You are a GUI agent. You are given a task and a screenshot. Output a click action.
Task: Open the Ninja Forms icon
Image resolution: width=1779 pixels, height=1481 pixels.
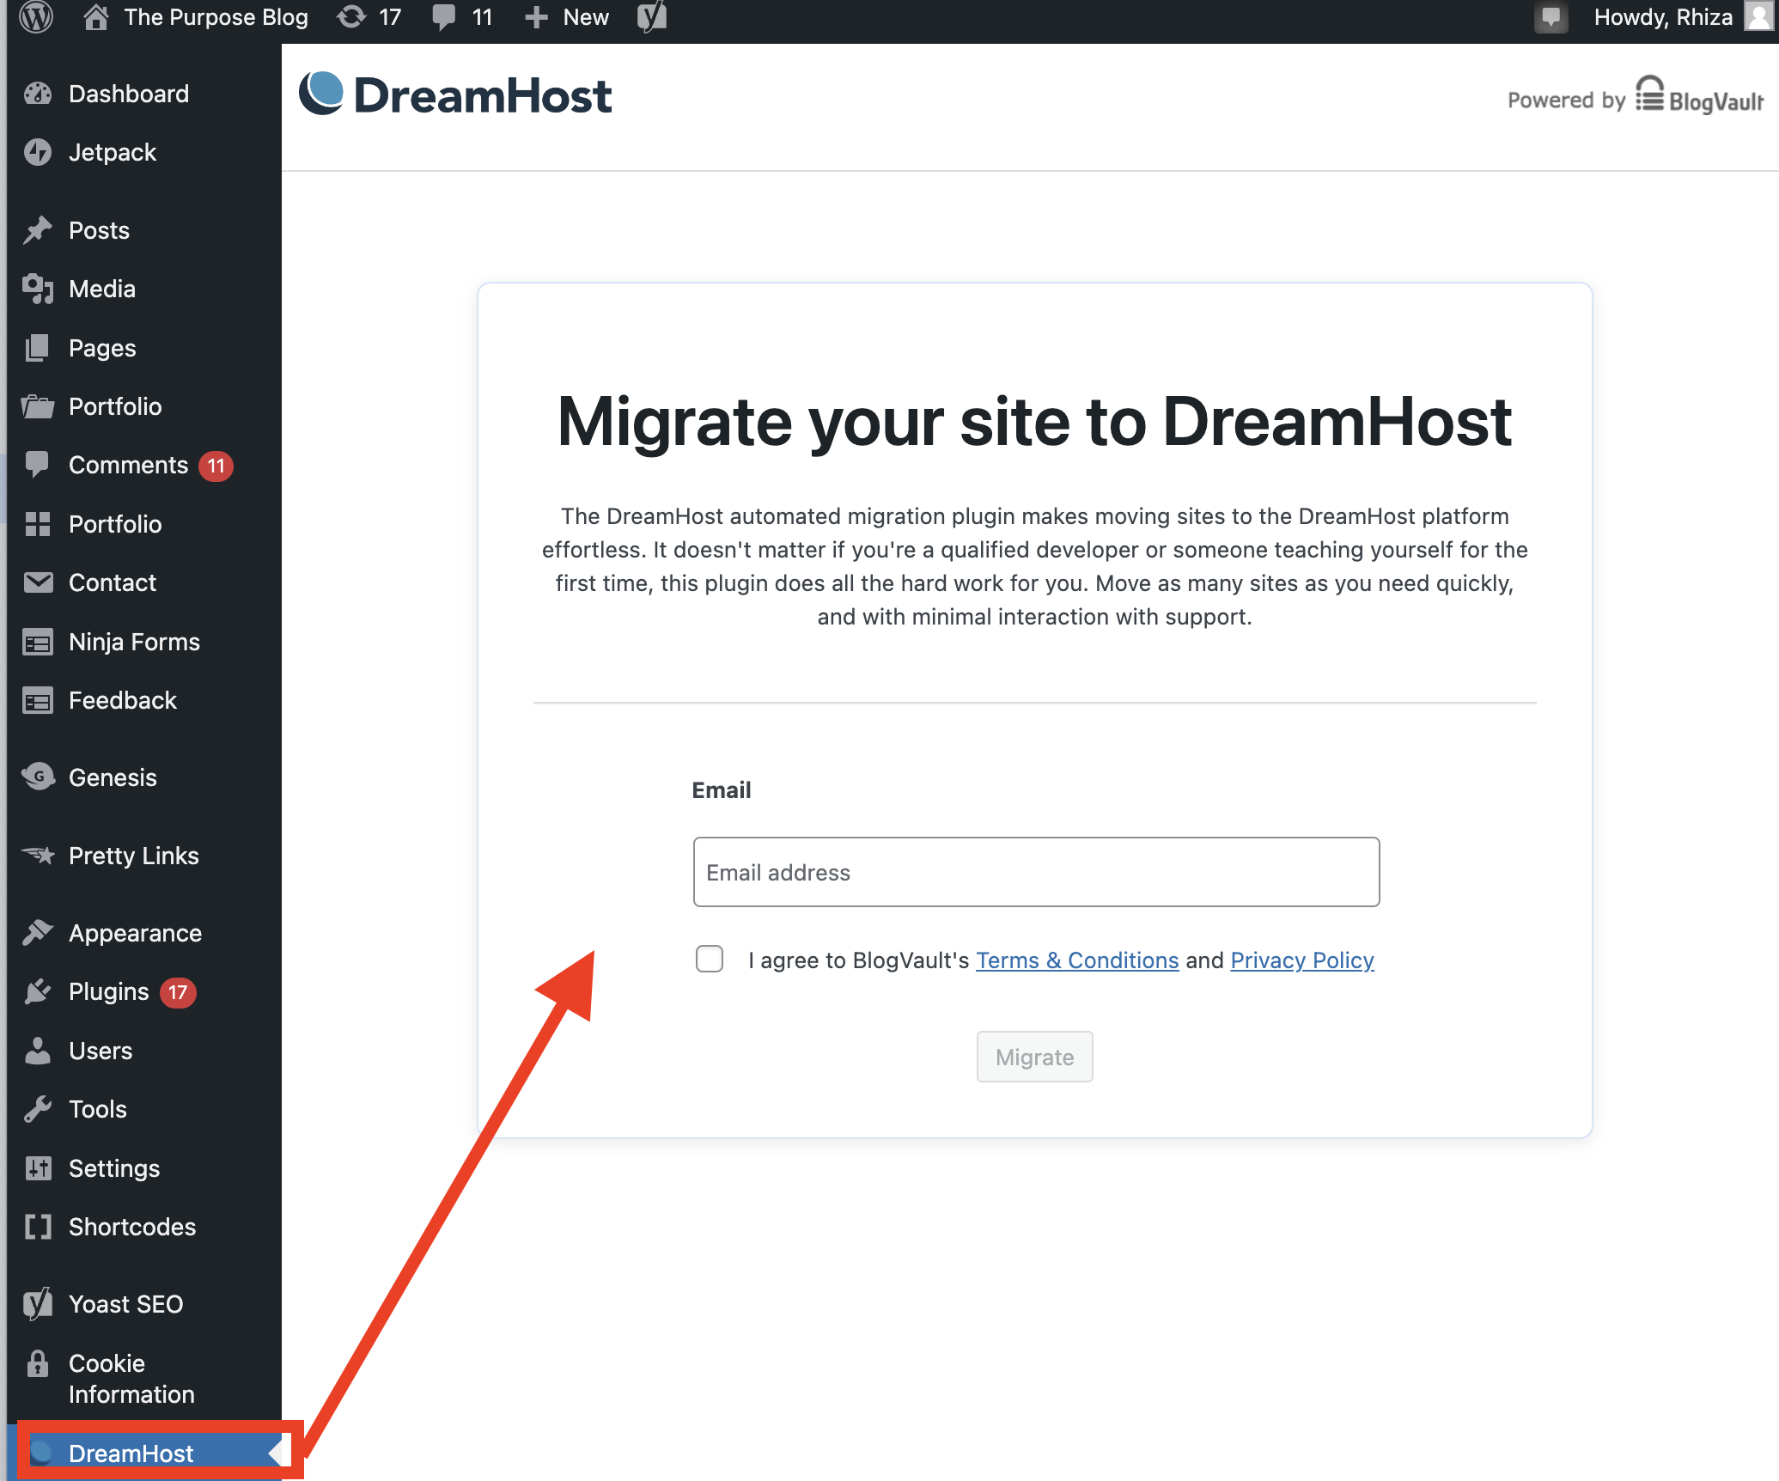[39, 642]
